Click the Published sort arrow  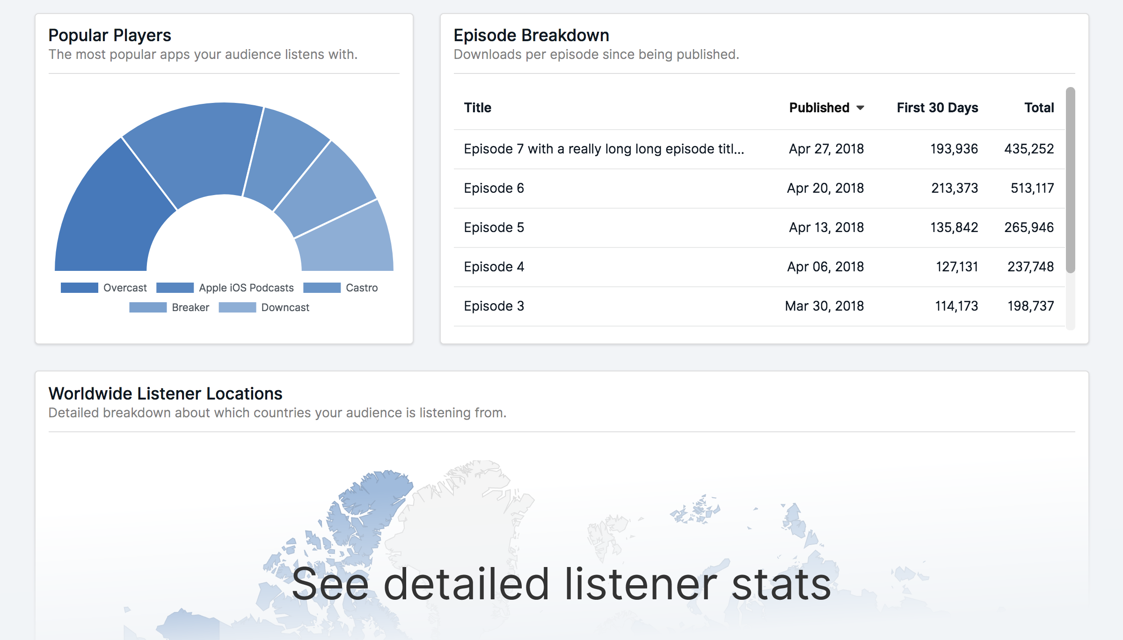click(860, 108)
